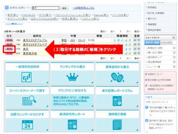
Task: Toggle the 登録 checkbox for 楽天225ダブルブル
Action: tap(135, 40)
